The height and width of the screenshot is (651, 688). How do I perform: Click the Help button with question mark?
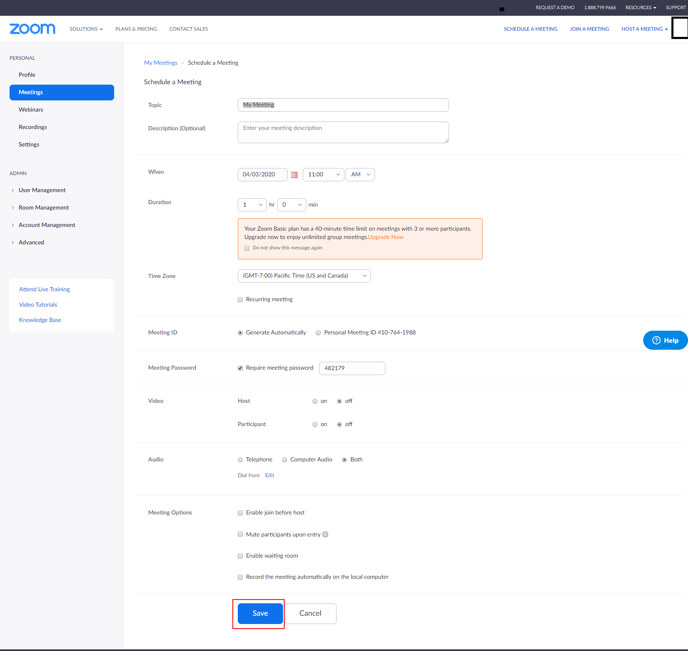point(665,340)
